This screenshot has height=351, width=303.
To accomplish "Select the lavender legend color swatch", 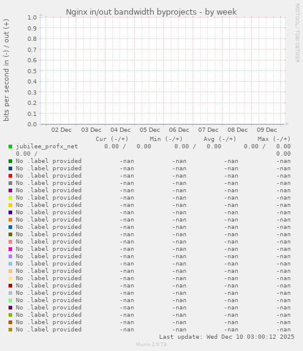I will [x=10, y=256].
